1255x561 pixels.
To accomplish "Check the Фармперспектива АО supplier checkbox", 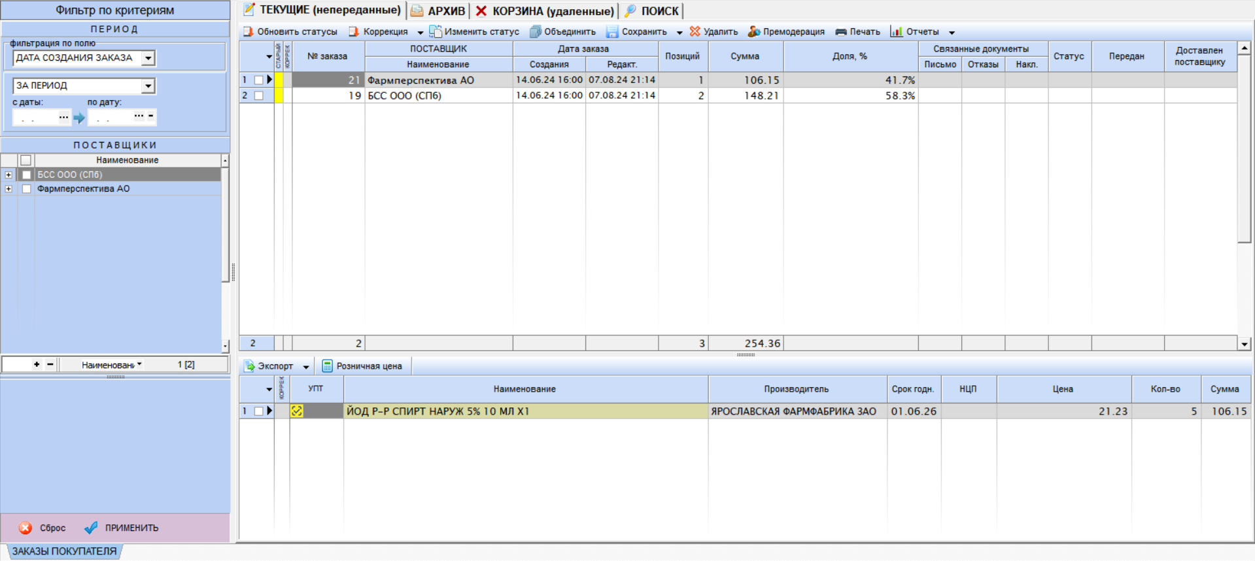I will [26, 189].
